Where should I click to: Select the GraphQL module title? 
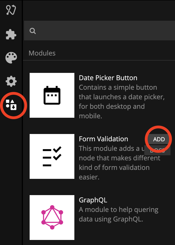[x=93, y=200]
